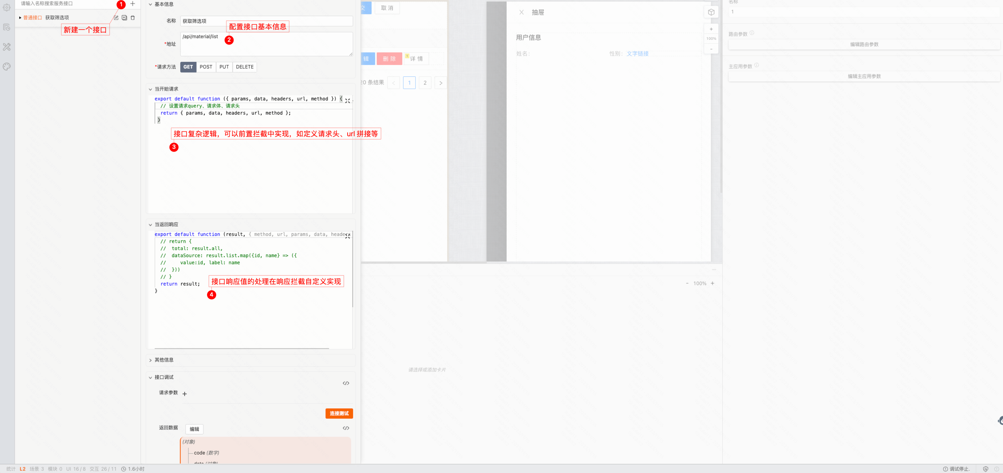Screen dimensions: 1003x473
Task: Select POST request method
Action: (x=206, y=67)
